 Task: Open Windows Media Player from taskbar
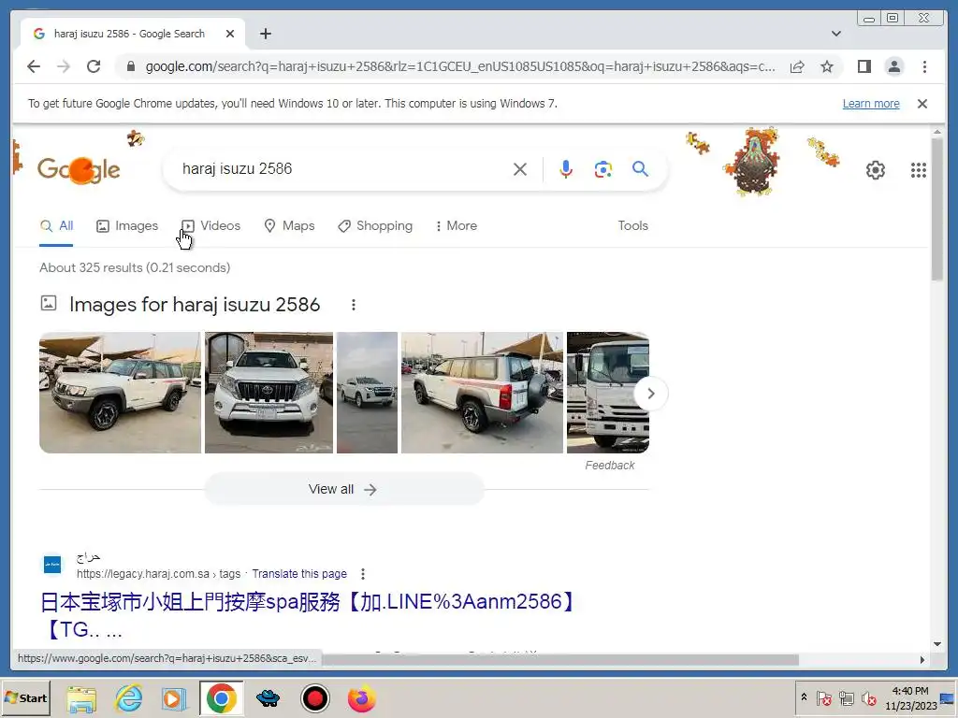(174, 698)
